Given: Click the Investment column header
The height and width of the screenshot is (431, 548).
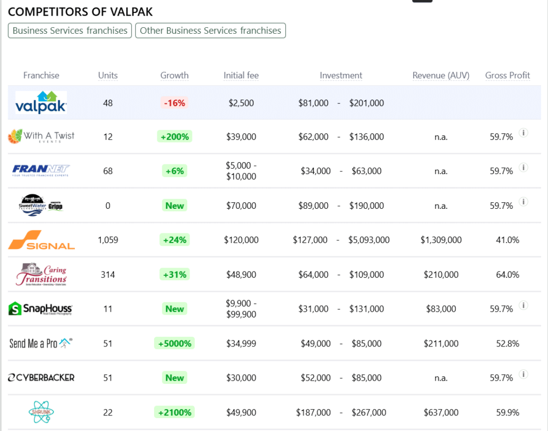Looking at the screenshot, I should point(341,75).
